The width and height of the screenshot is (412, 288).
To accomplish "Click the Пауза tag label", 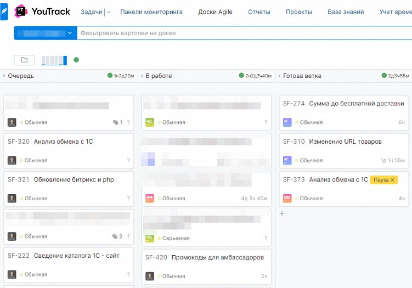I will (381, 180).
